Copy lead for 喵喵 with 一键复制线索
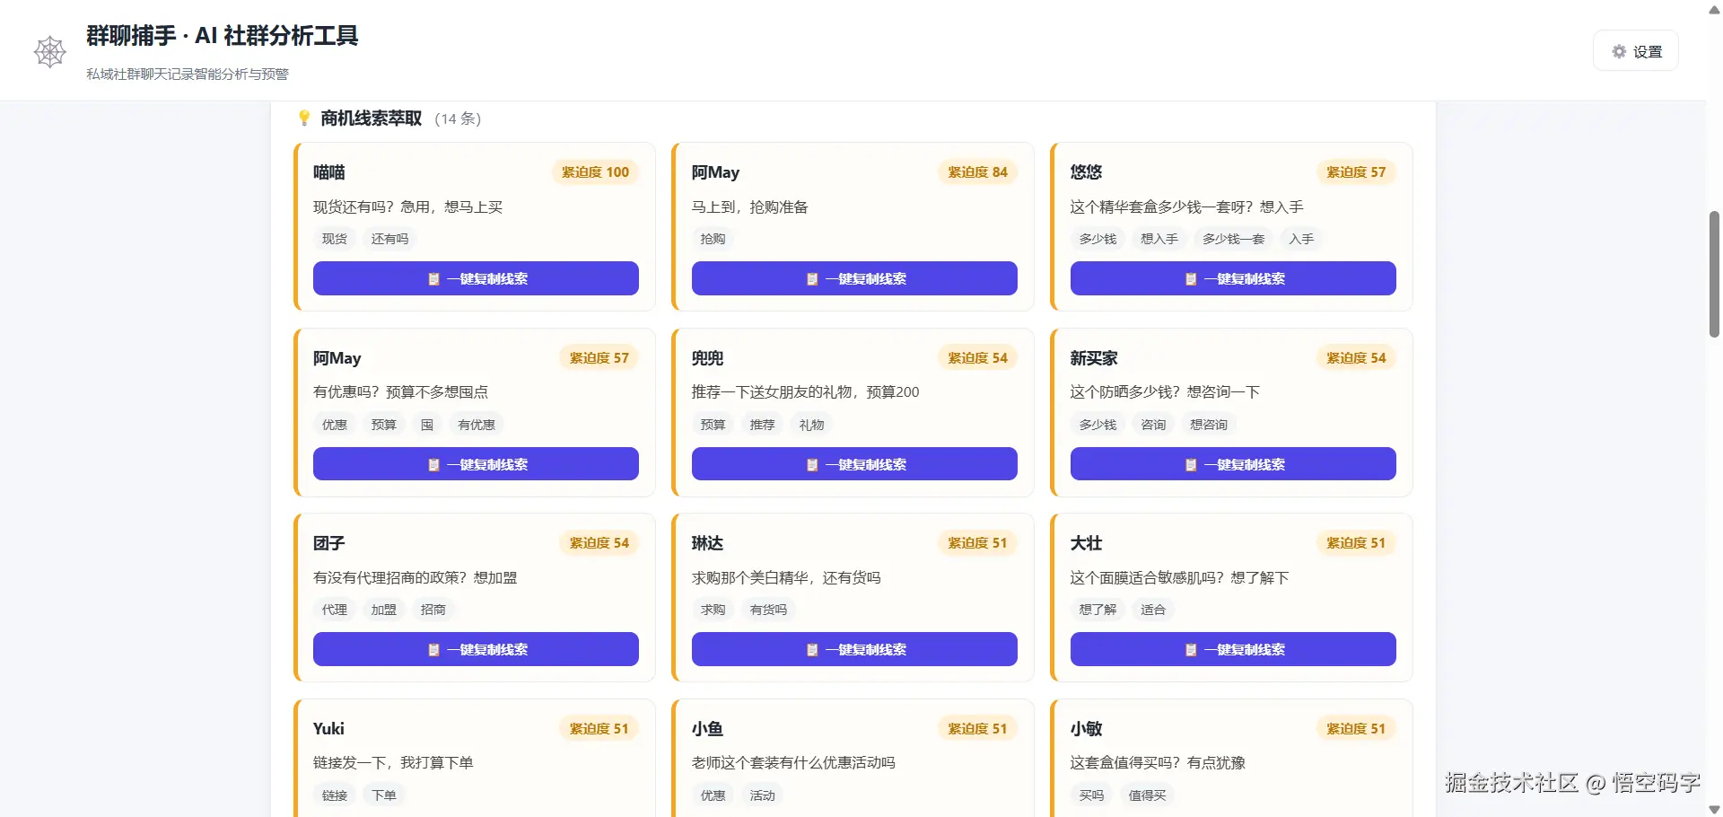This screenshot has width=1723, height=817. 476,278
